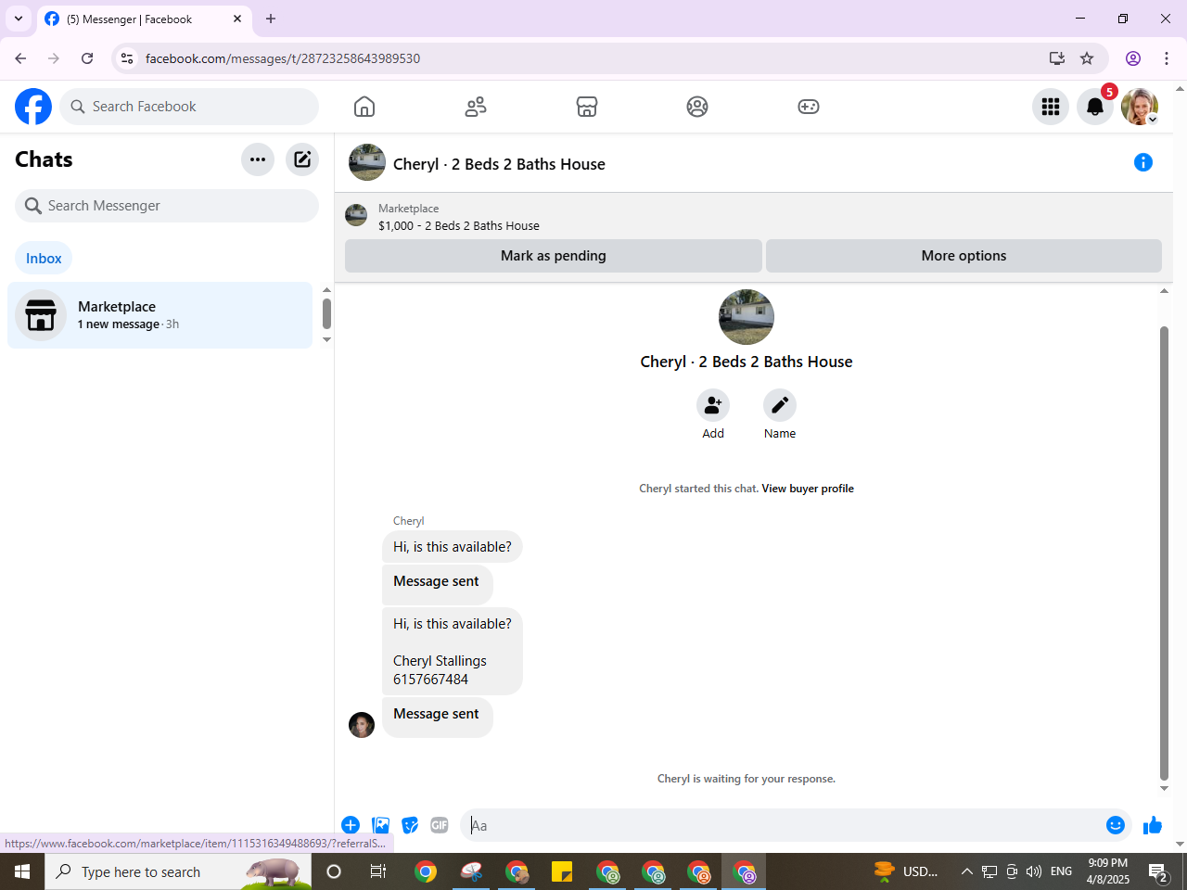
Task: Show hidden system tray icons
Action: click(x=966, y=871)
